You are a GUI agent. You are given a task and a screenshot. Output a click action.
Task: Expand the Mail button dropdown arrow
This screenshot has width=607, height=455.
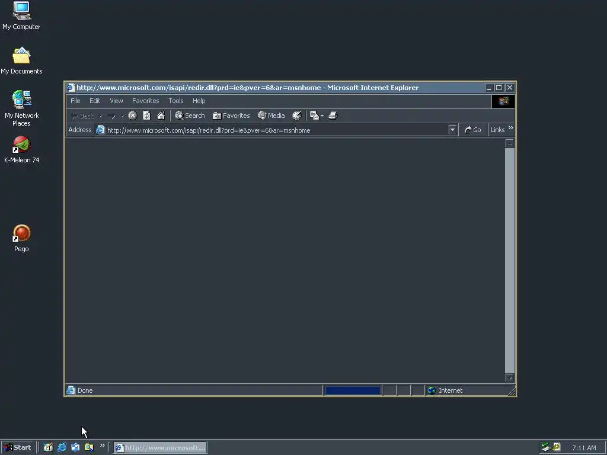pos(322,116)
